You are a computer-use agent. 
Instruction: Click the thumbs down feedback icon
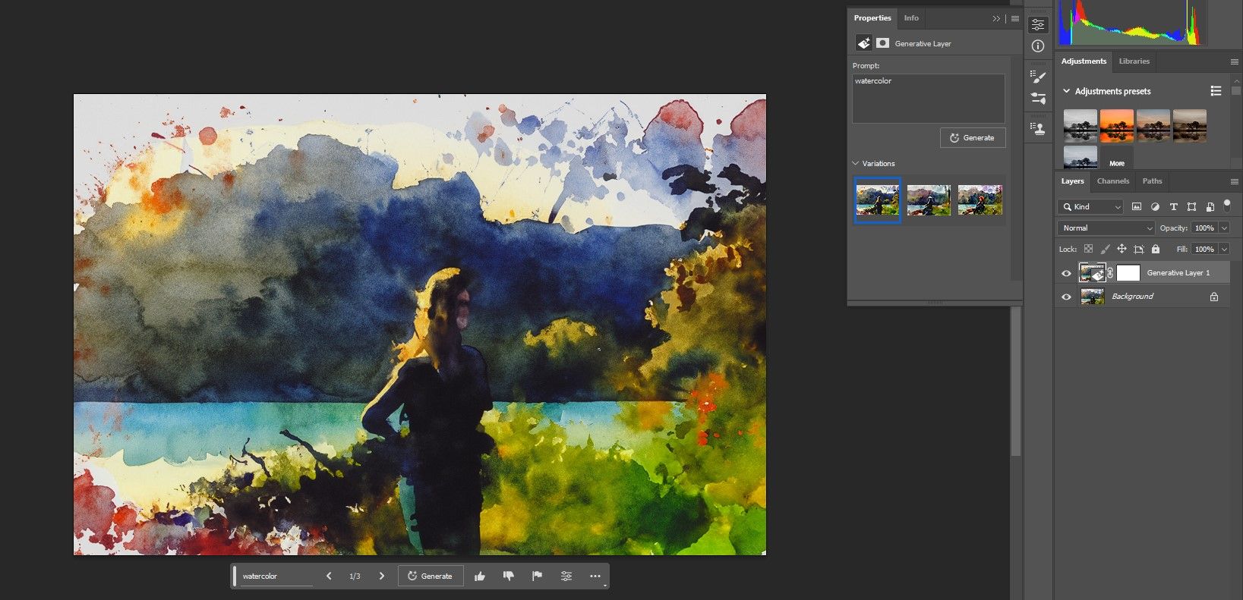point(508,576)
